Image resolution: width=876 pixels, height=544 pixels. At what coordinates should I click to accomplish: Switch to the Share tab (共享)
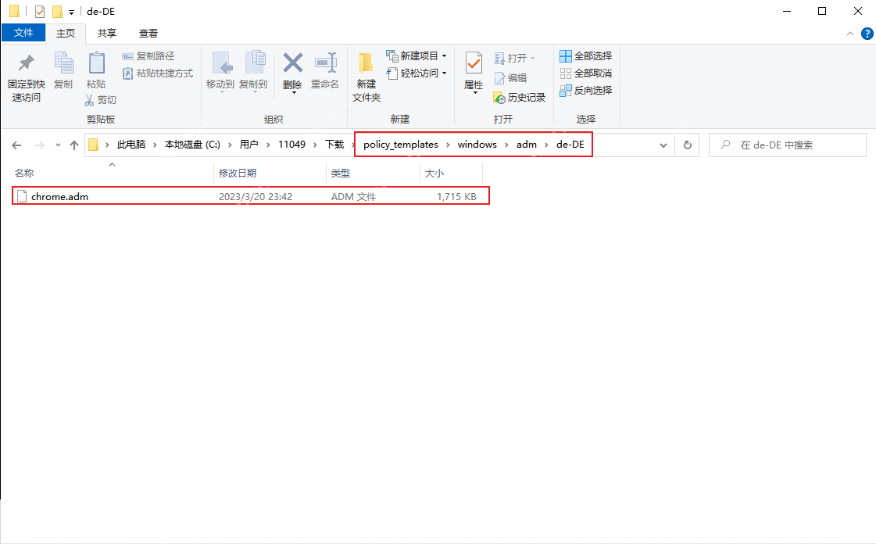point(107,34)
